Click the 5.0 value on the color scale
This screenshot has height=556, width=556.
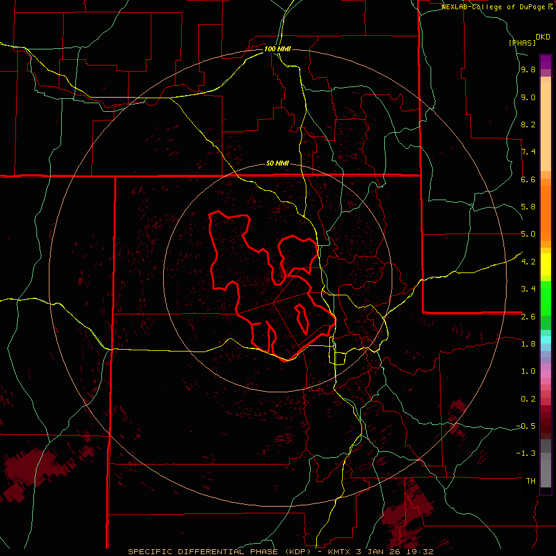click(528, 234)
